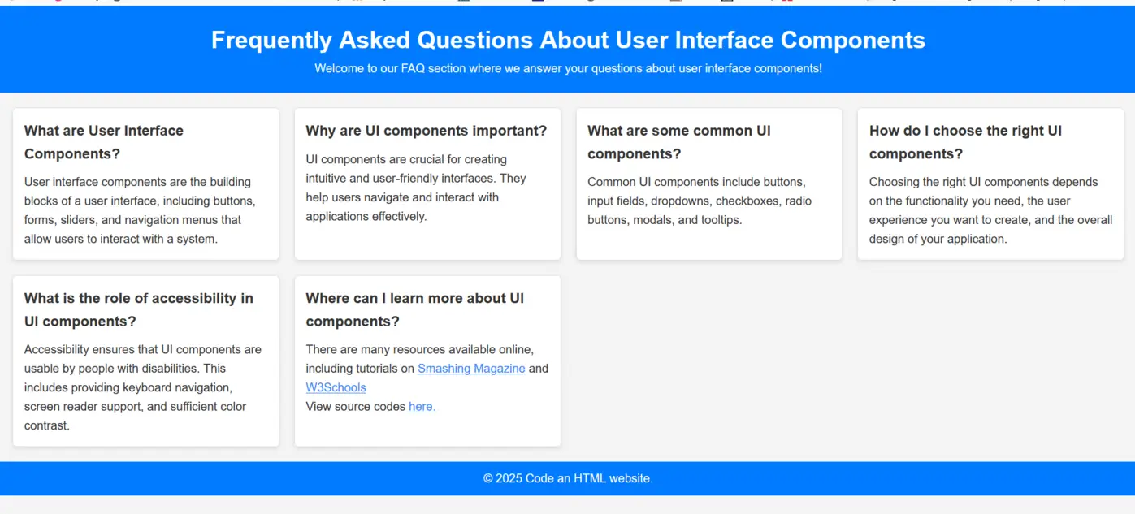Click the paragraph about intuitive user-friendly interfaces
Image resolution: width=1135 pixels, height=514 pixels.
(x=416, y=188)
